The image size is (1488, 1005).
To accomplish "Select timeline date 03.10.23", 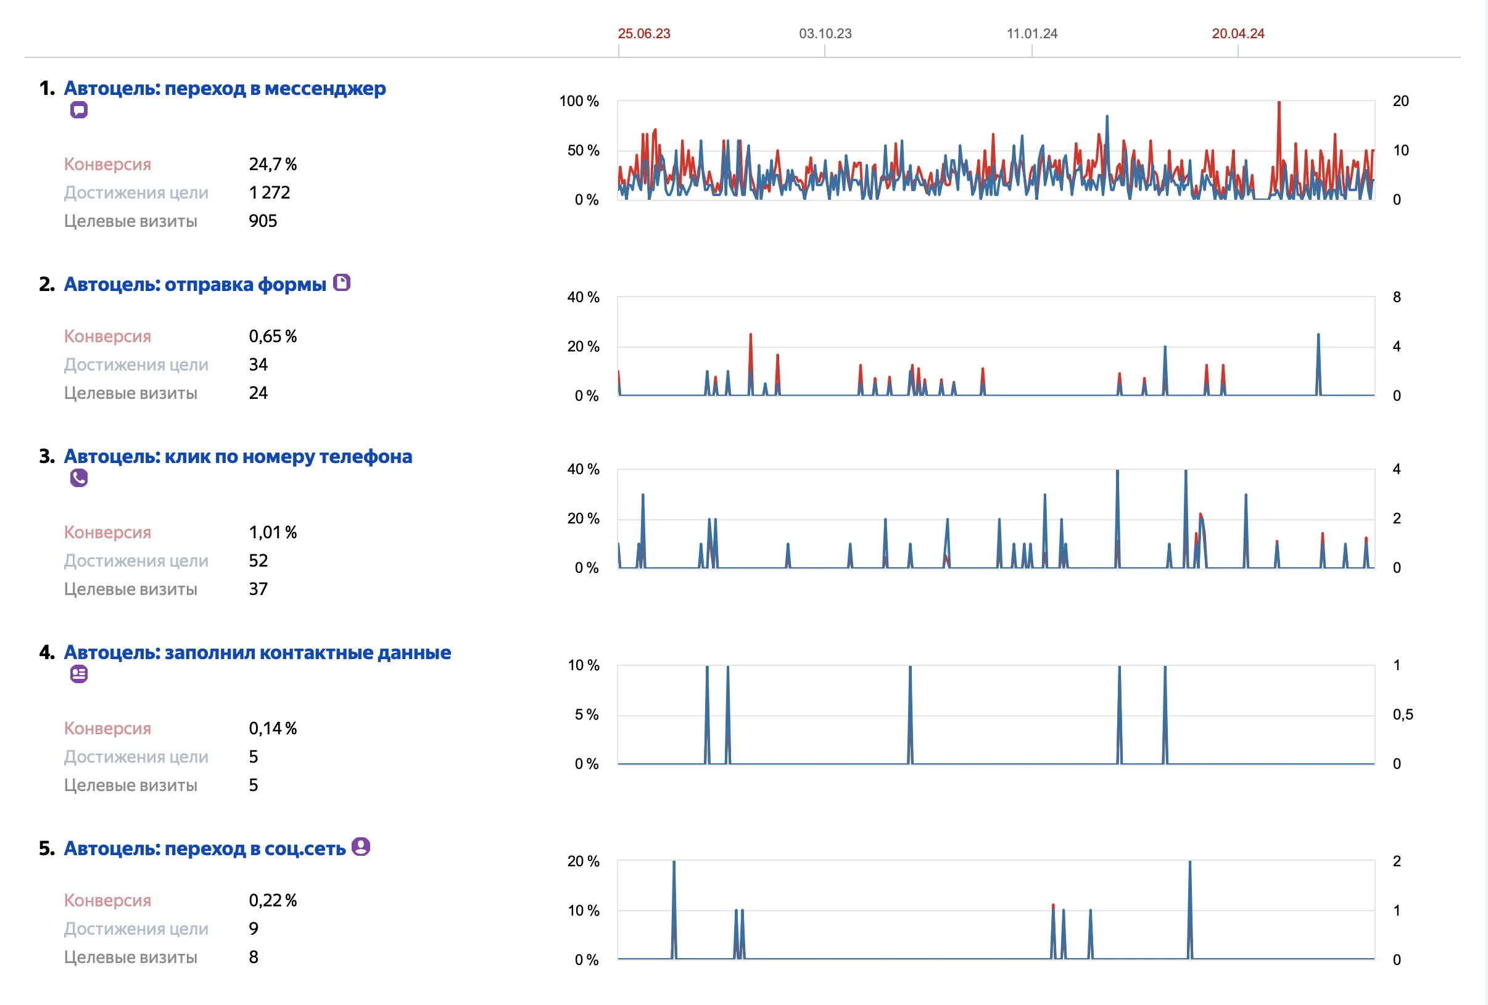I will point(825,33).
